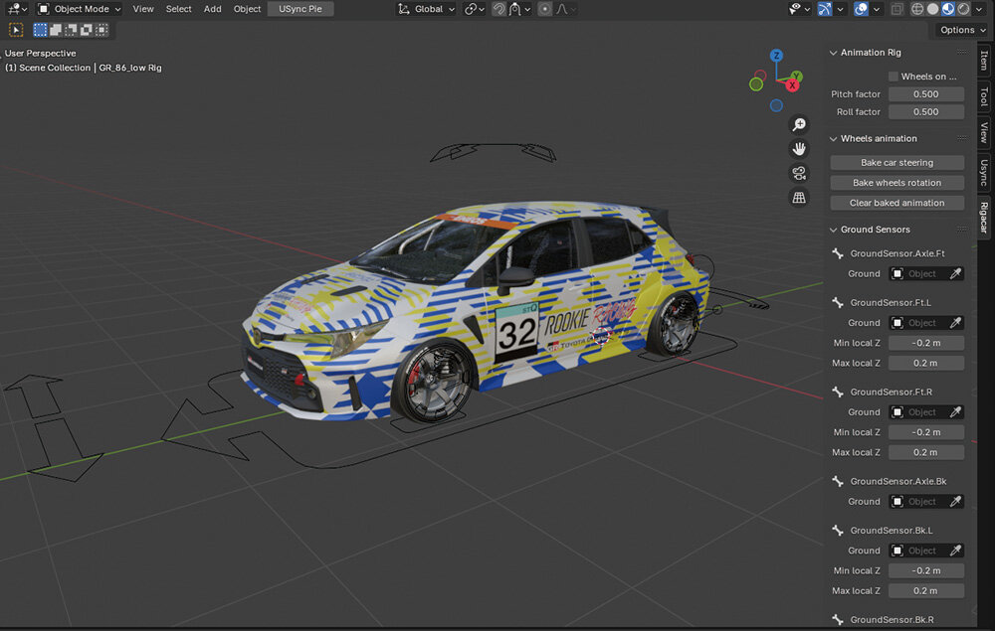Image resolution: width=995 pixels, height=631 pixels.
Task: Click Bake car steering button
Action: coord(896,163)
